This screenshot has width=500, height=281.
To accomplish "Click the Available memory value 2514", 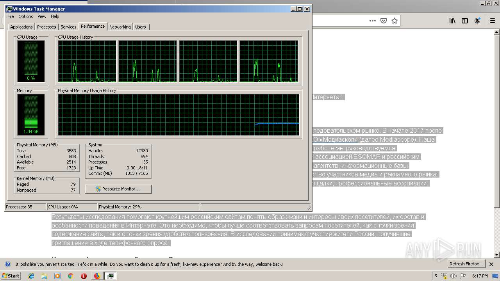I will (71, 162).
